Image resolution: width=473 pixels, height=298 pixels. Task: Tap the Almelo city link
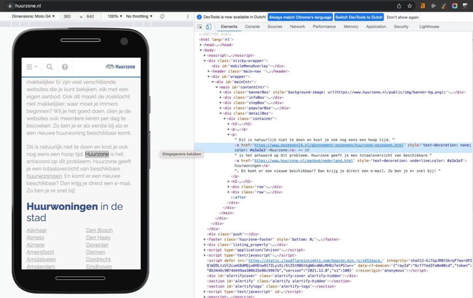coord(35,237)
